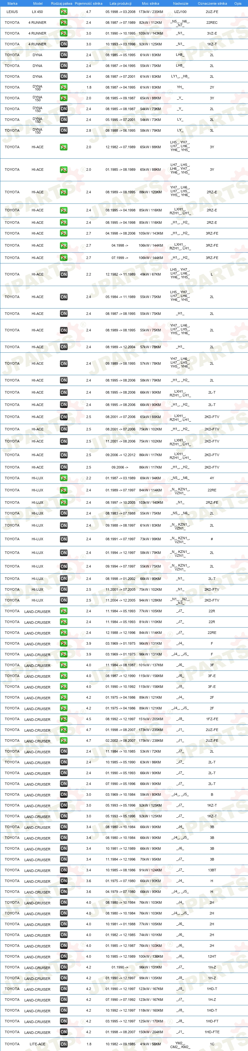Click diesel icon in HI-ACE 49kW / 67KM row

(64, 275)
